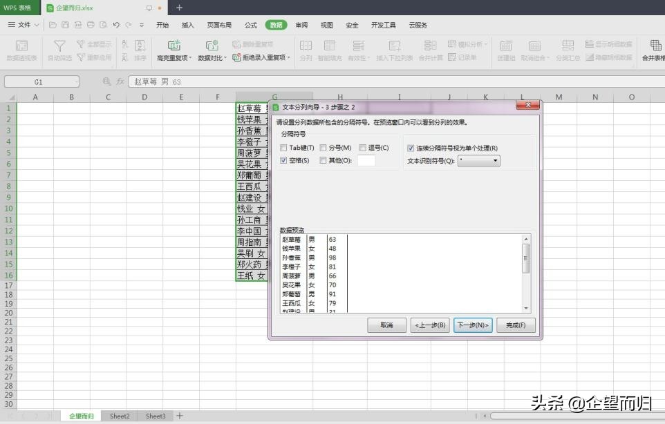This screenshot has width=665, height=424.
Task: Open the 开始 ribbon tab
Action: pyautogui.click(x=162, y=25)
